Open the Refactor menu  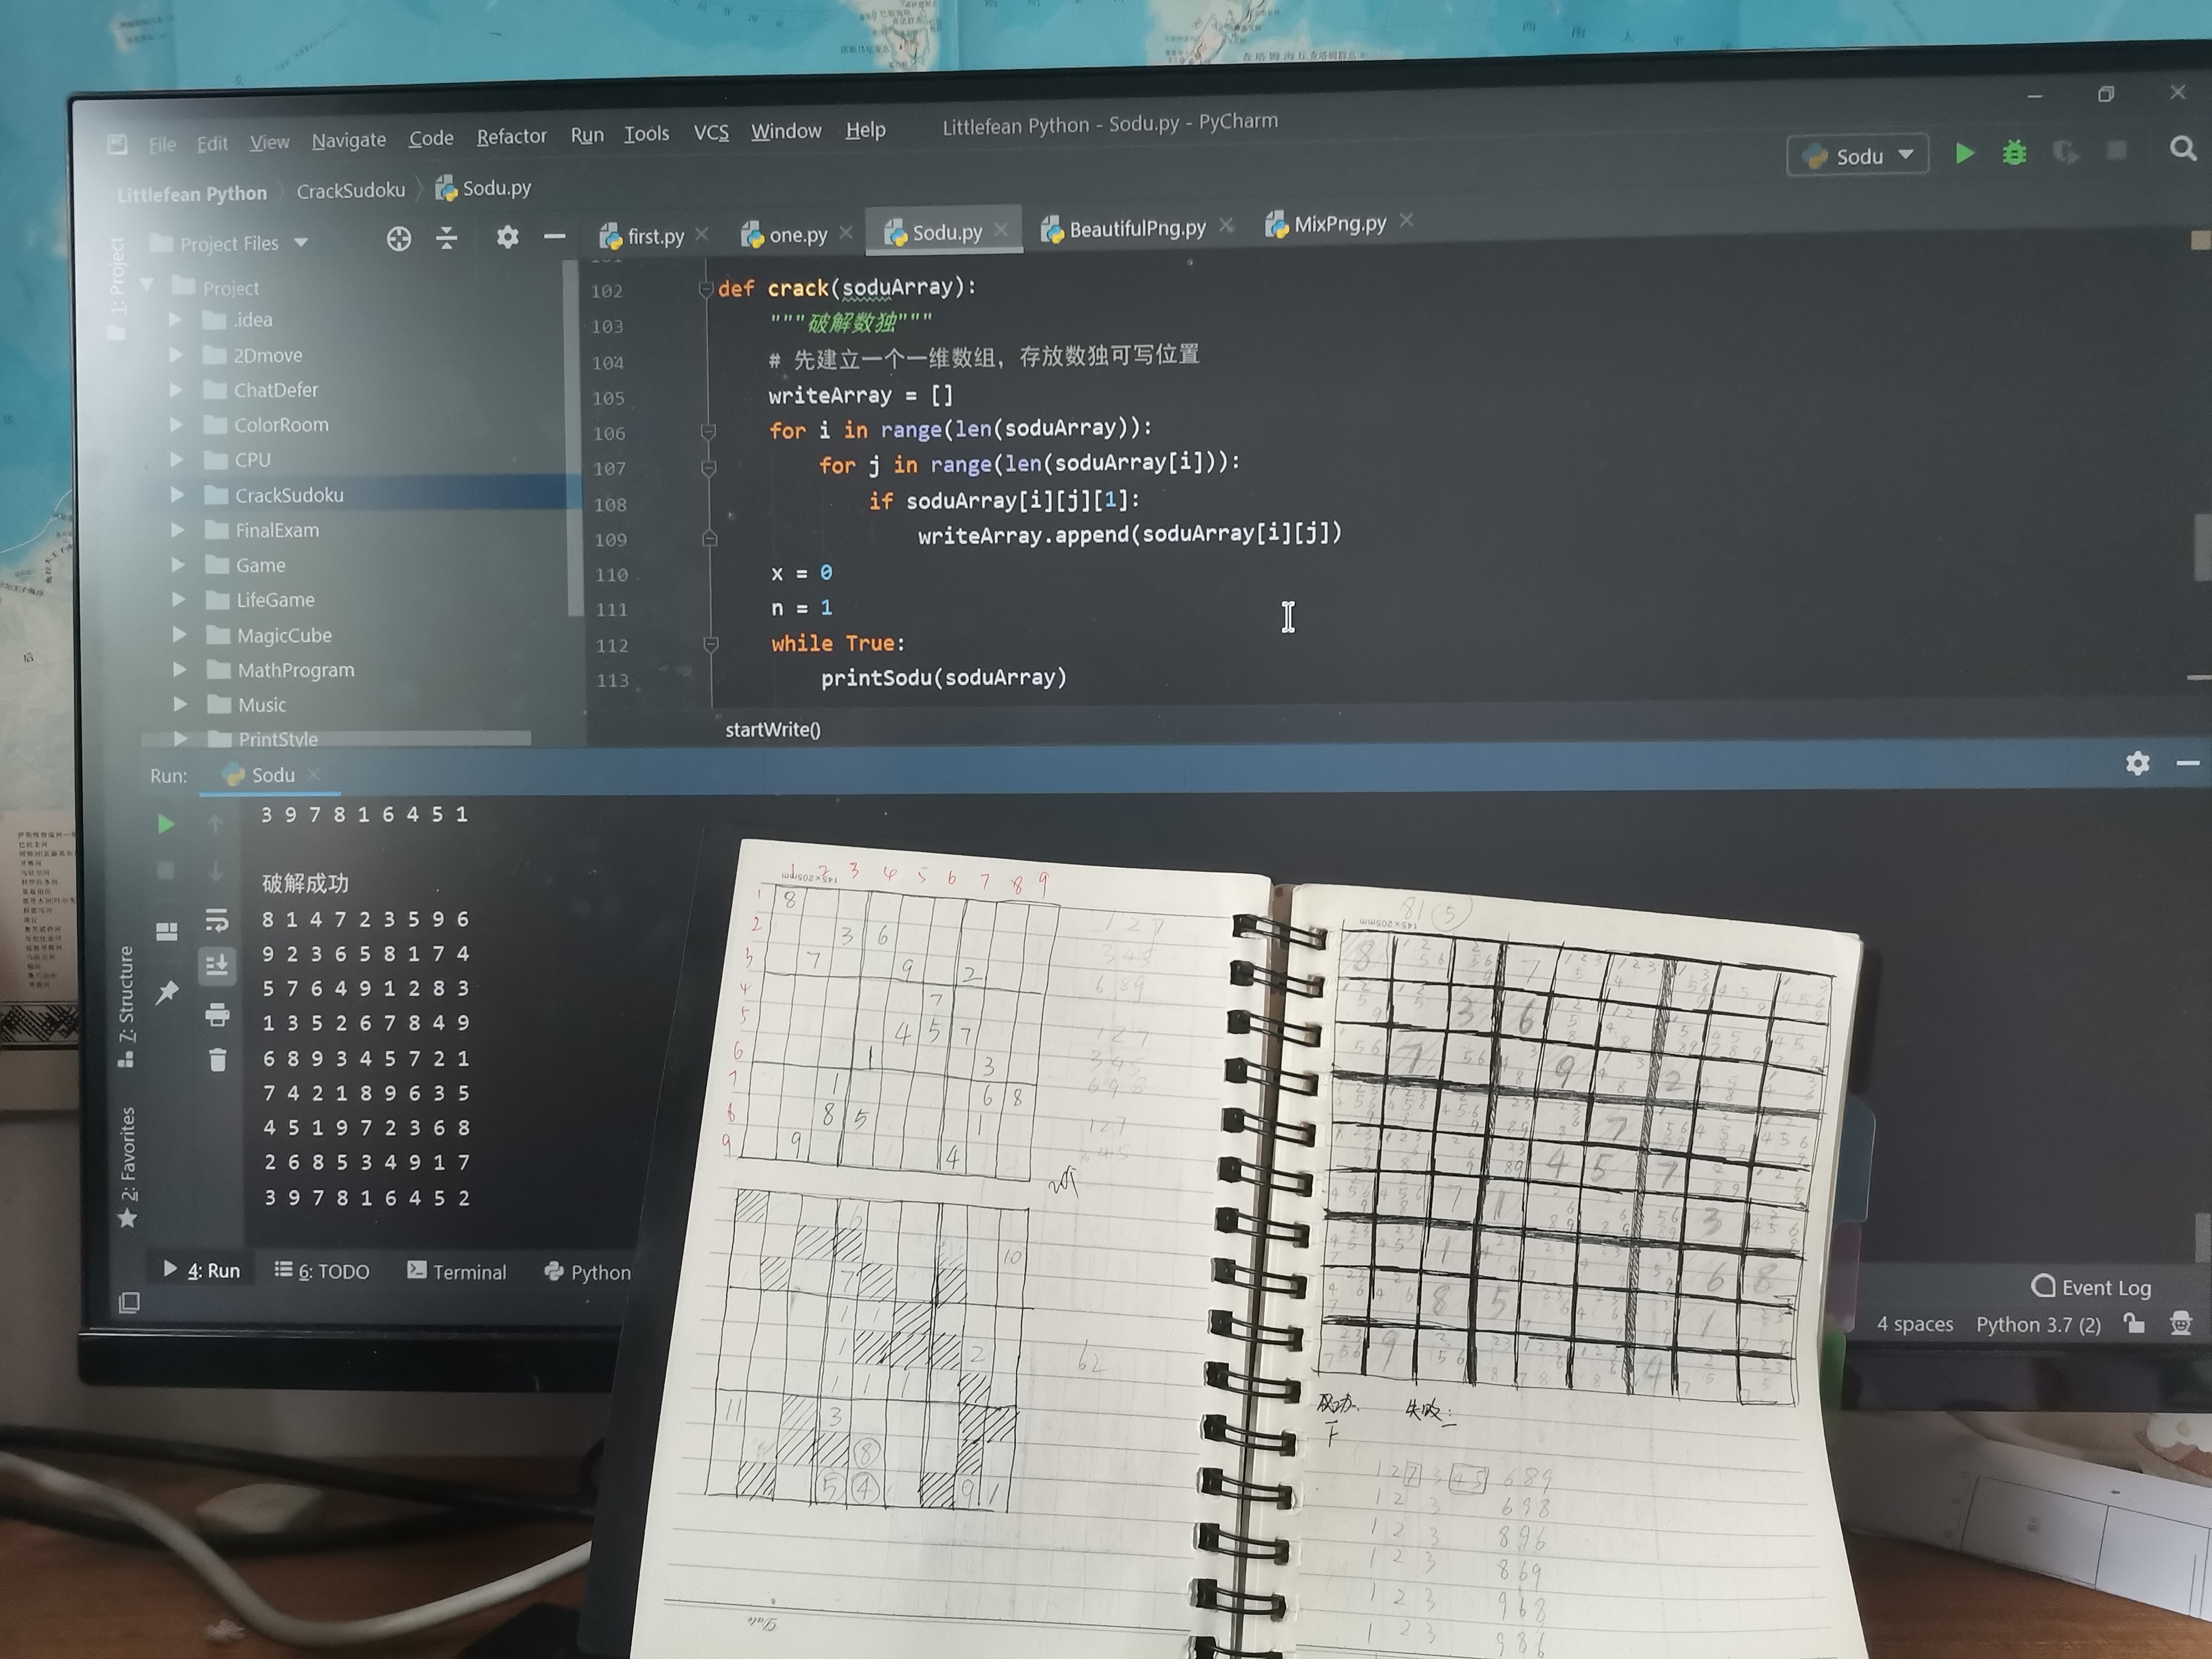pyautogui.click(x=511, y=137)
